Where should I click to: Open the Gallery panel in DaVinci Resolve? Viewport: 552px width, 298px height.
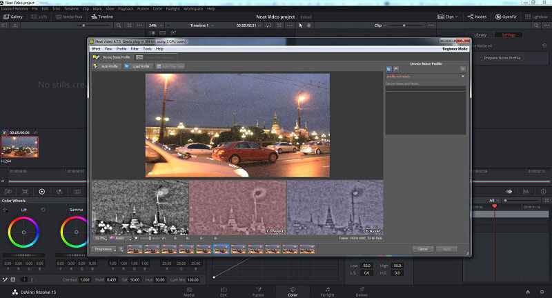12,17
